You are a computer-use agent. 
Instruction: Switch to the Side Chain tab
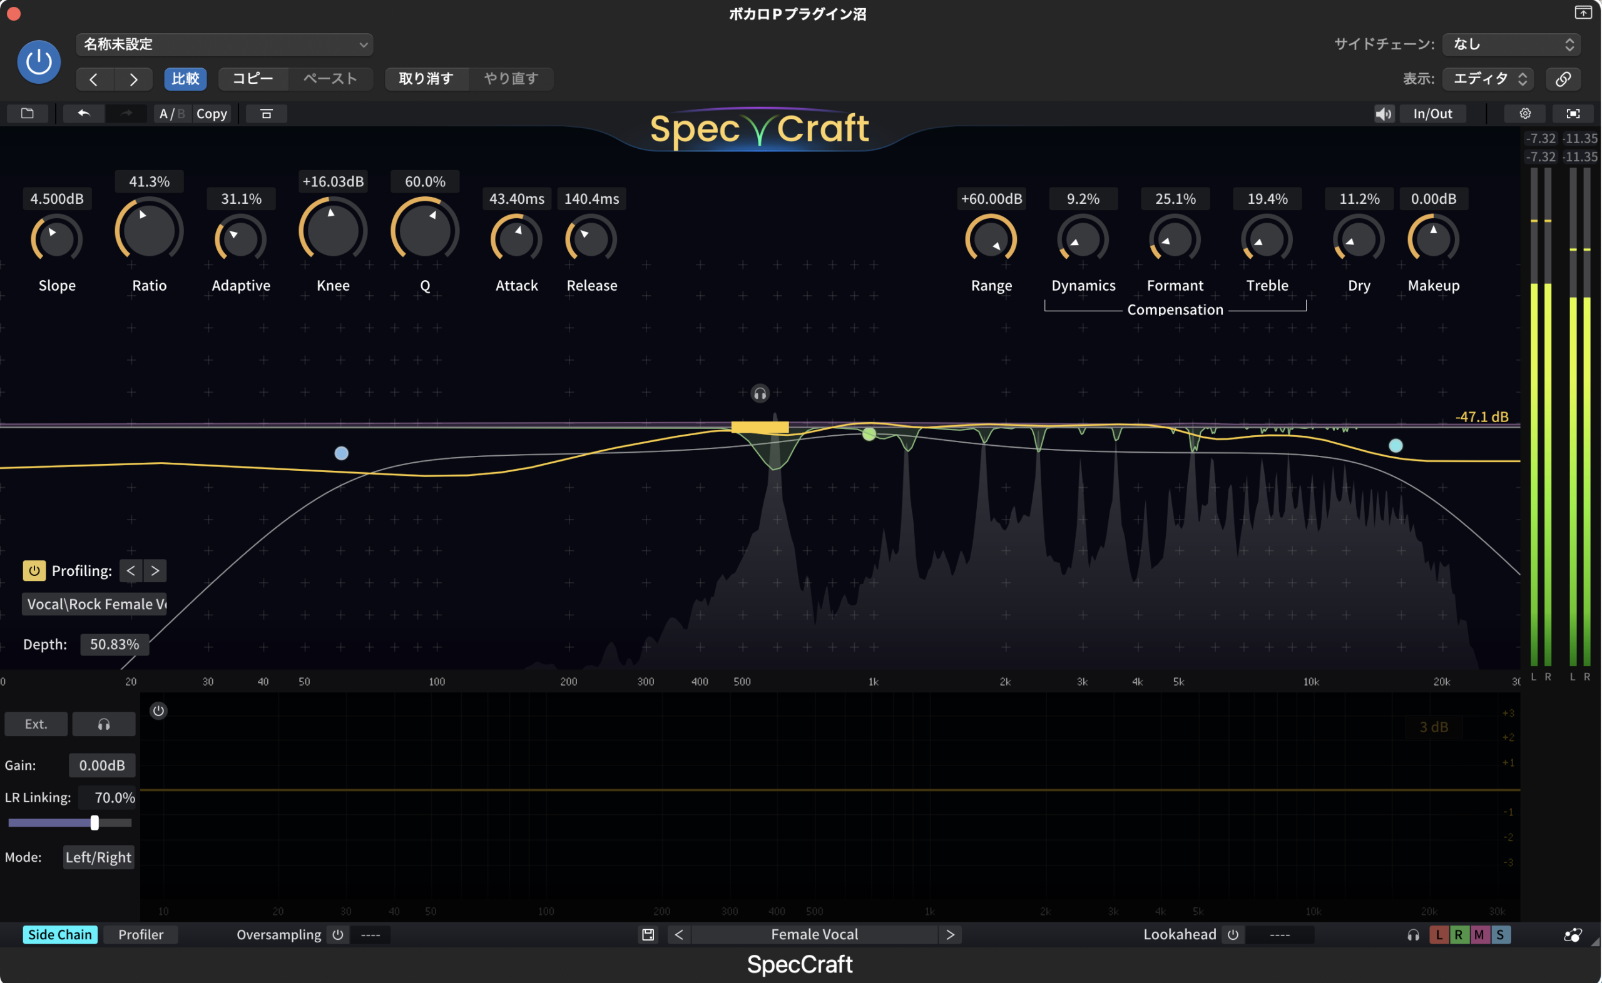[x=60, y=935]
